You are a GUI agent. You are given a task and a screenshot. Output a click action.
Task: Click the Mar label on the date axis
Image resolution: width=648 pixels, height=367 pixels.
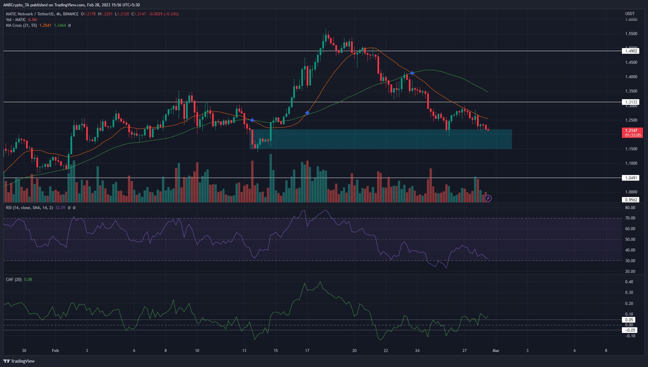pos(496,351)
